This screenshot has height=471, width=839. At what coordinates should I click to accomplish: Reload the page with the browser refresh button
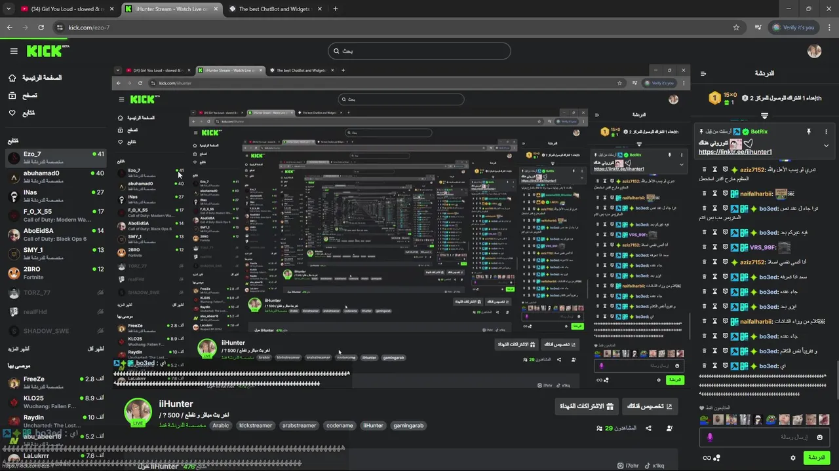(x=41, y=27)
